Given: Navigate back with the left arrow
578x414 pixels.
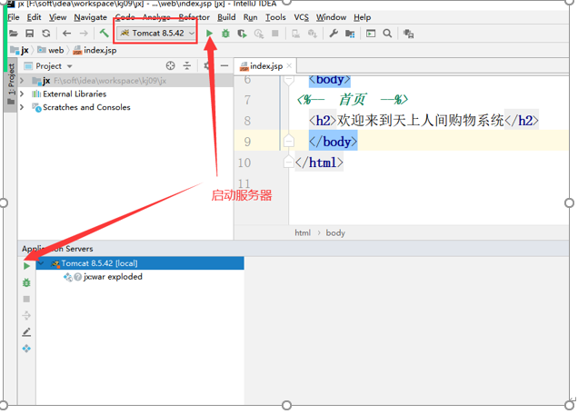Looking at the screenshot, I should [66, 34].
